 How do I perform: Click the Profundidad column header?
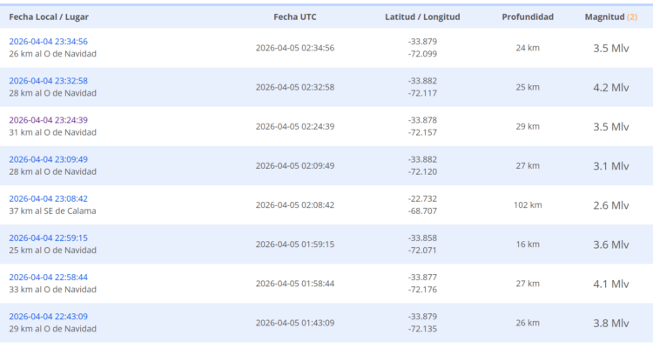coord(528,17)
